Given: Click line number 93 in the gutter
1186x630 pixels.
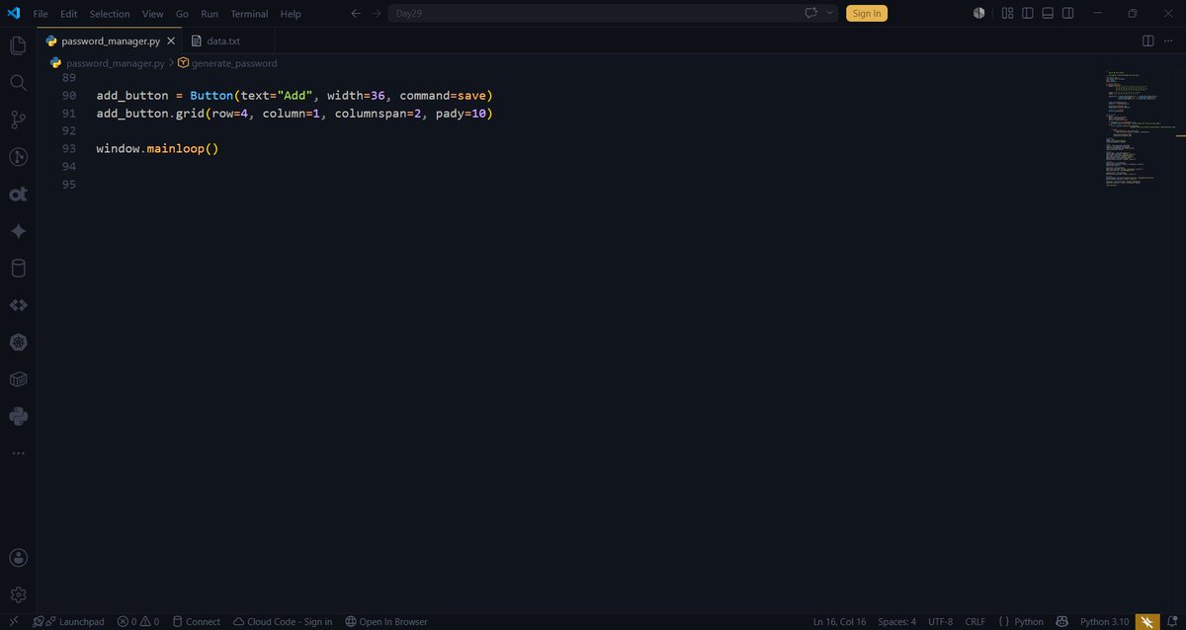Looking at the screenshot, I should (68, 148).
